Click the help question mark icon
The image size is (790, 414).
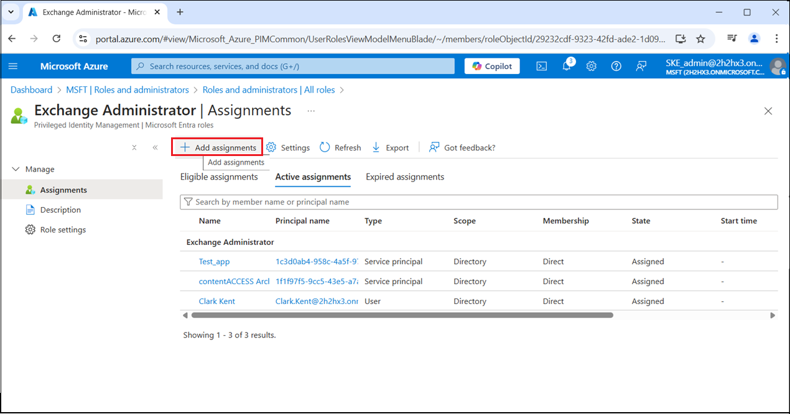pyautogui.click(x=616, y=66)
